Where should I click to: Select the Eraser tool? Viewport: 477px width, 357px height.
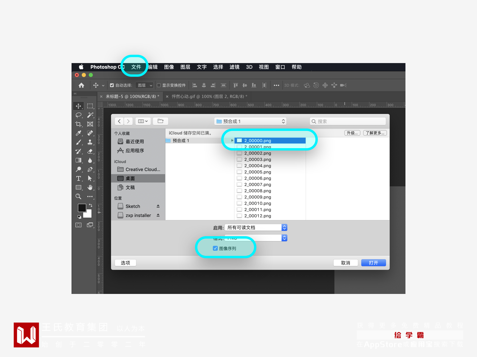pos(90,151)
